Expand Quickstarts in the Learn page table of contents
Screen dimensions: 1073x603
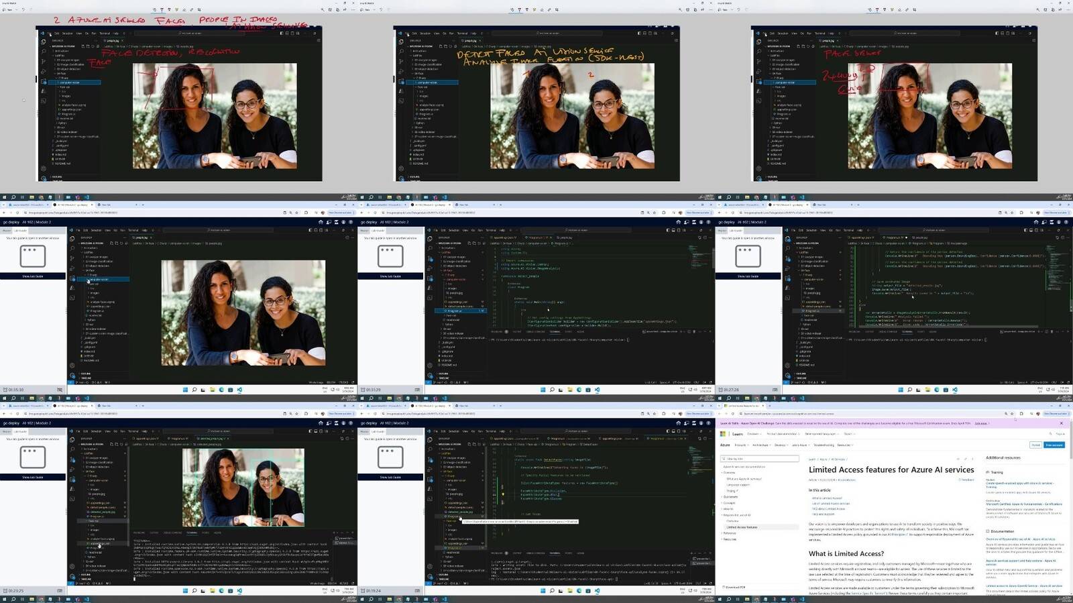(x=731, y=497)
